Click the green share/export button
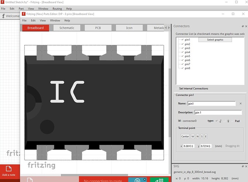Viewport: 248px width, 182px height. point(159,180)
